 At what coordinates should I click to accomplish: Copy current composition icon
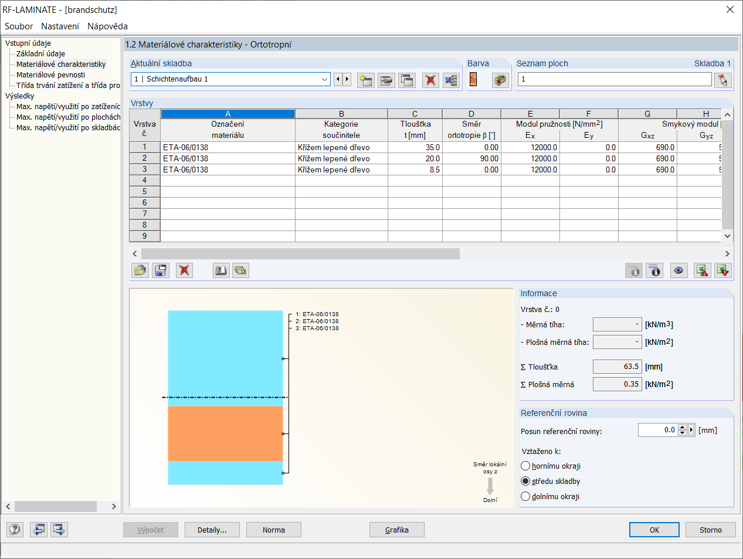(407, 80)
